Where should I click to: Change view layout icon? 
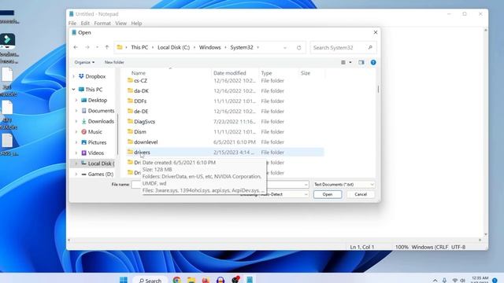pyautogui.click(x=343, y=62)
